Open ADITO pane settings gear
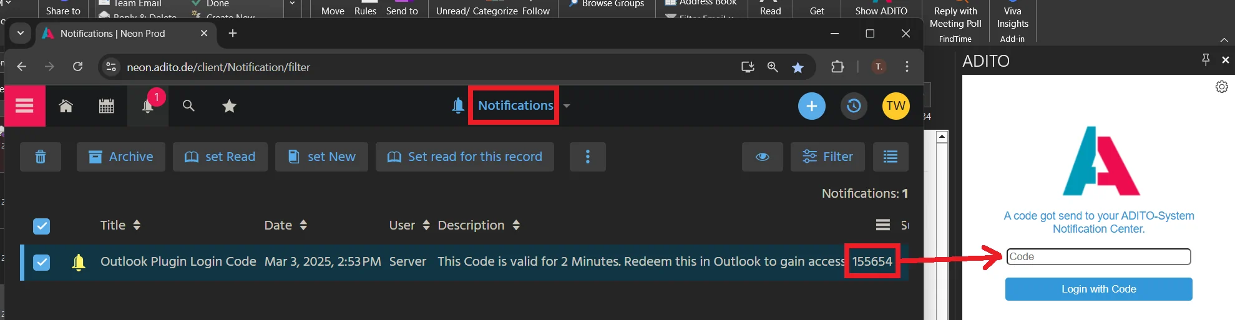This screenshot has width=1235, height=320. pyautogui.click(x=1222, y=87)
